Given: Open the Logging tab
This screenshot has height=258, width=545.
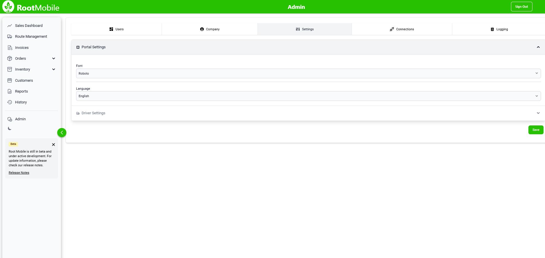Looking at the screenshot, I should [x=499, y=29].
